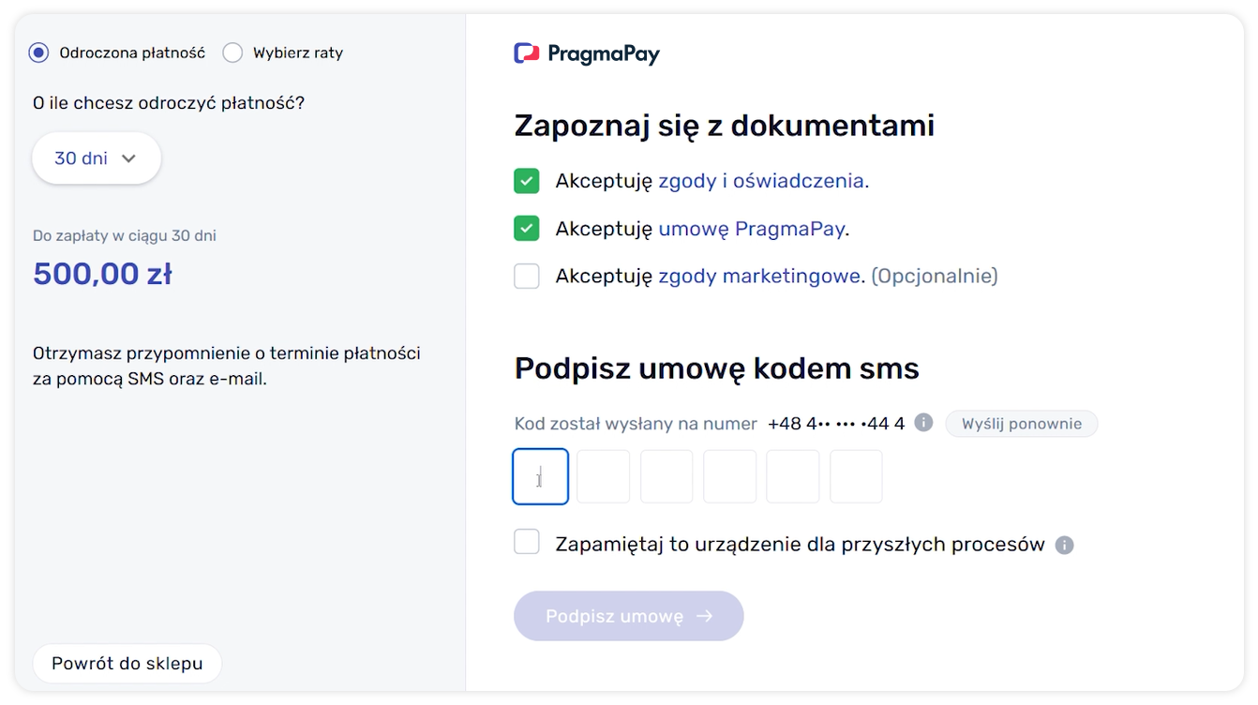The height and width of the screenshot is (705, 1258).
Task: Click the first SMS code digit field
Action: 541,477
